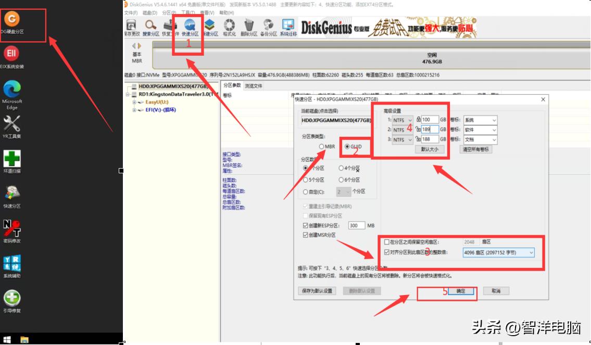Image resolution: width=591 pixels, height=345 pixels.
Task: Select the MBR partition table radio button
Action: (x=322, y=147)
